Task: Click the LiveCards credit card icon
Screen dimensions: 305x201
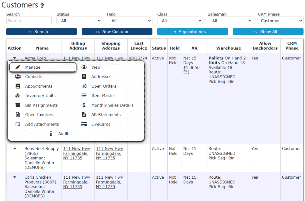Action: click(x=84, y=124)
